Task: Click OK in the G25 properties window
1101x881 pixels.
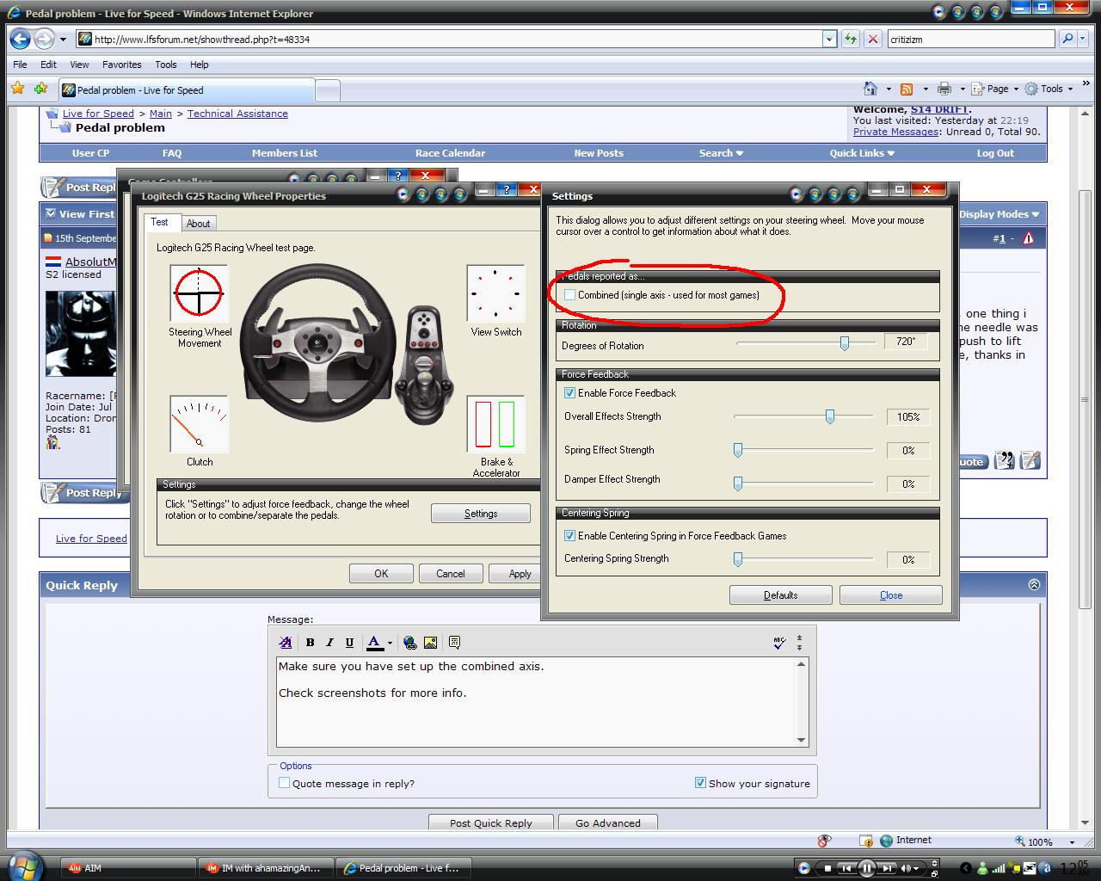Action: (381, 574)
